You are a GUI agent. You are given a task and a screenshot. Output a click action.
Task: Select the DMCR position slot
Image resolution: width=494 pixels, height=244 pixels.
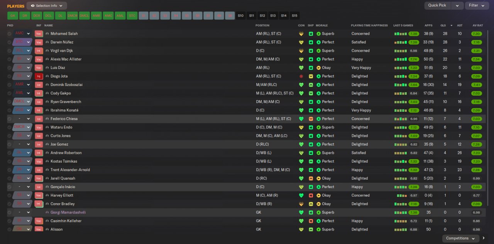point(72,16)
